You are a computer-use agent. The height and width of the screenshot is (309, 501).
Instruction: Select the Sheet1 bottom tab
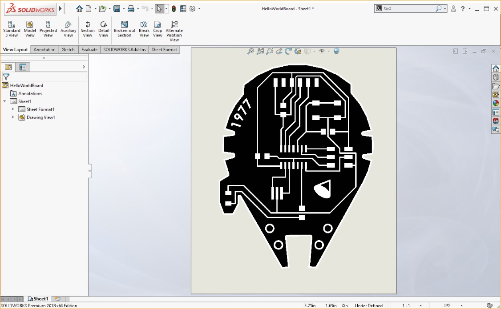coord(38,299)
